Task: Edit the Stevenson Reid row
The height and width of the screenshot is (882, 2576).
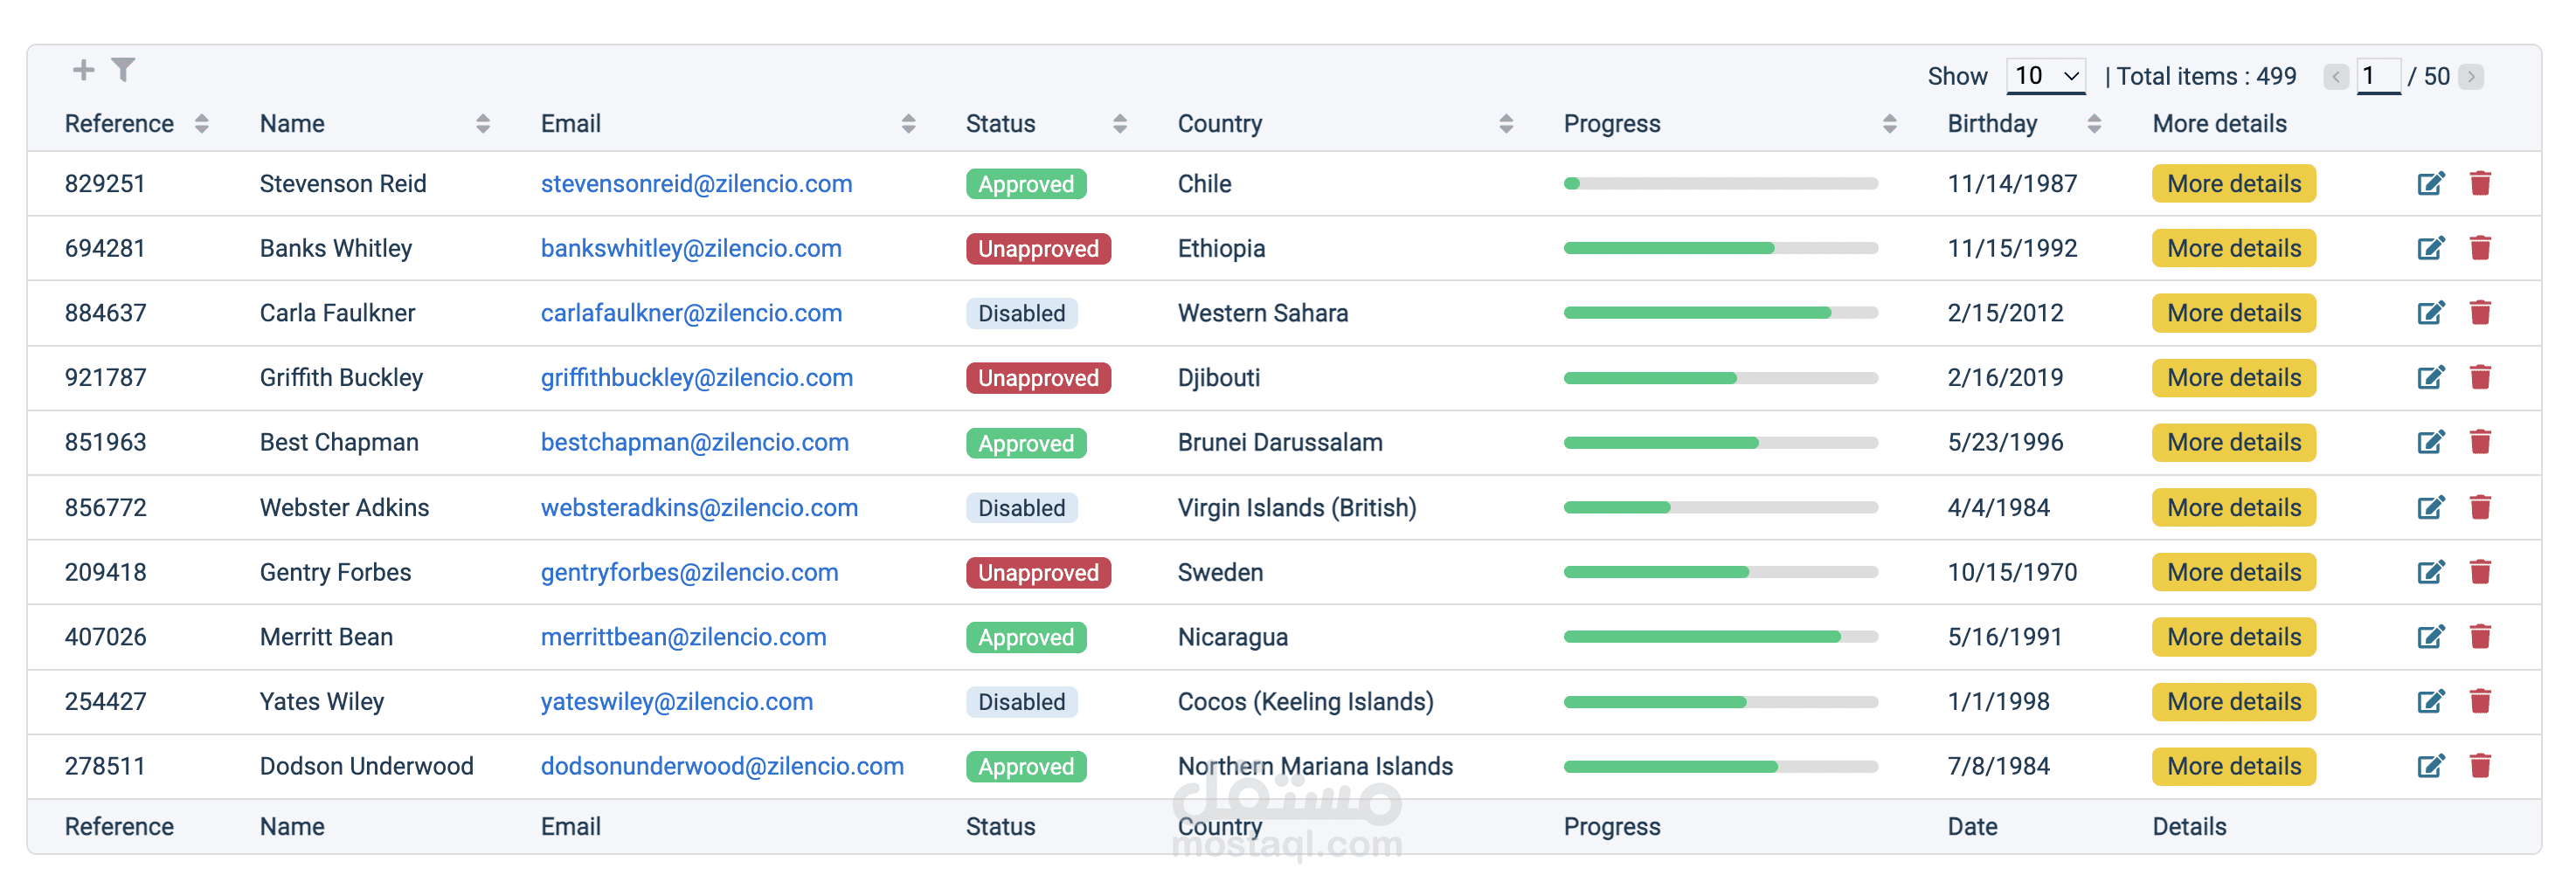Action: [x=2430, y=183]
